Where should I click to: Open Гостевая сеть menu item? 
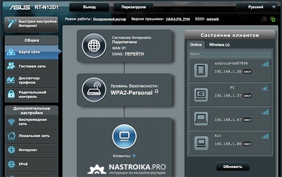pos(31,66)
